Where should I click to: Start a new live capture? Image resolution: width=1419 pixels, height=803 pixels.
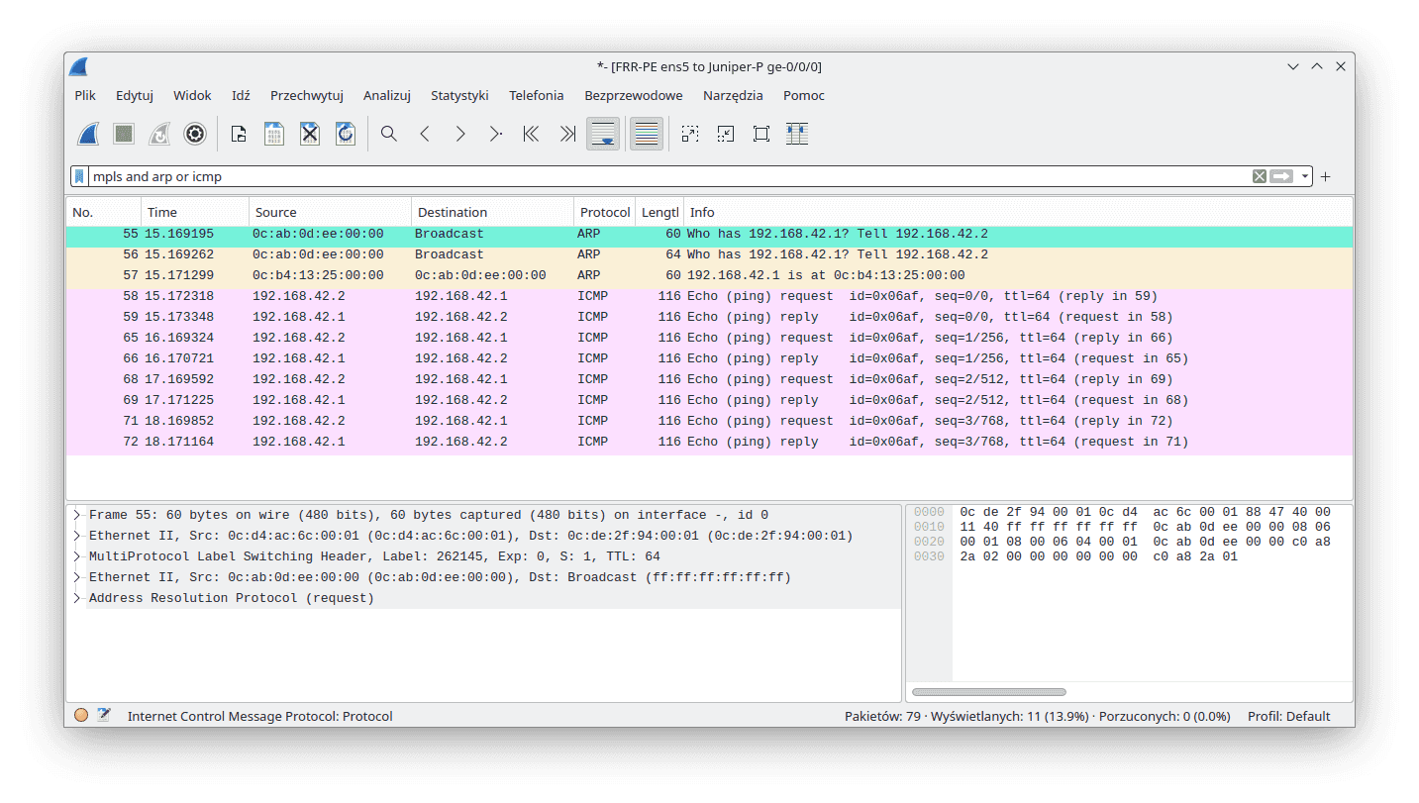coord(88,134)
